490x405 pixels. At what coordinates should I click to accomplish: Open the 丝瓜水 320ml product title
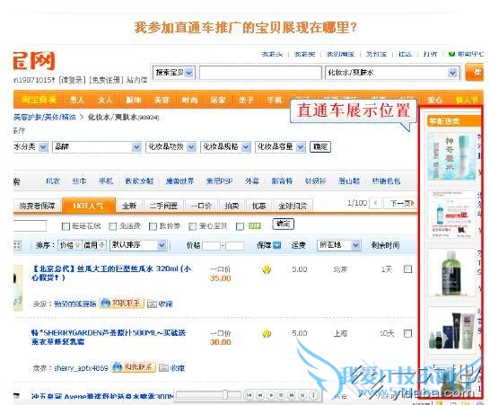(111, 273)
